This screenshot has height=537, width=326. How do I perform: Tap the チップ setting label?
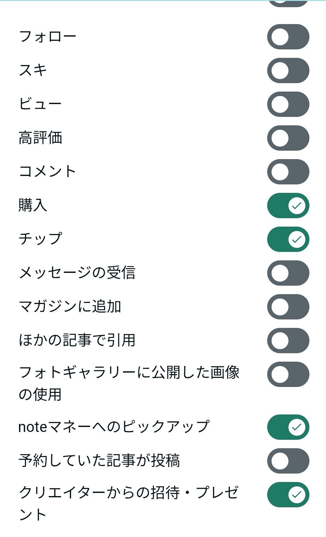click(x=40, y=239)
